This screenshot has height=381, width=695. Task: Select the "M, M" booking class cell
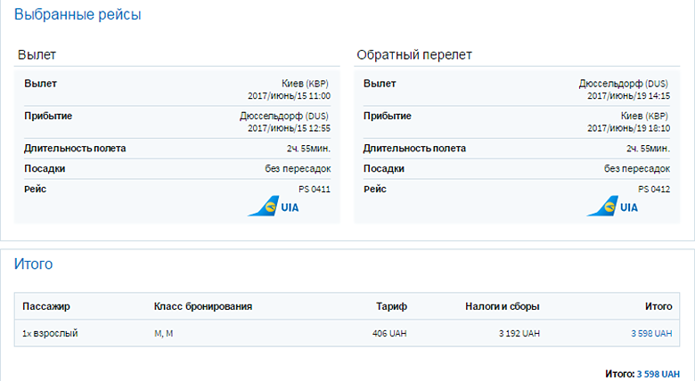[163, 333]
